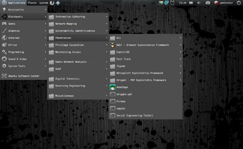The image size is (243, 149).
Task: Launch Armitage
Action: point(146,87)
